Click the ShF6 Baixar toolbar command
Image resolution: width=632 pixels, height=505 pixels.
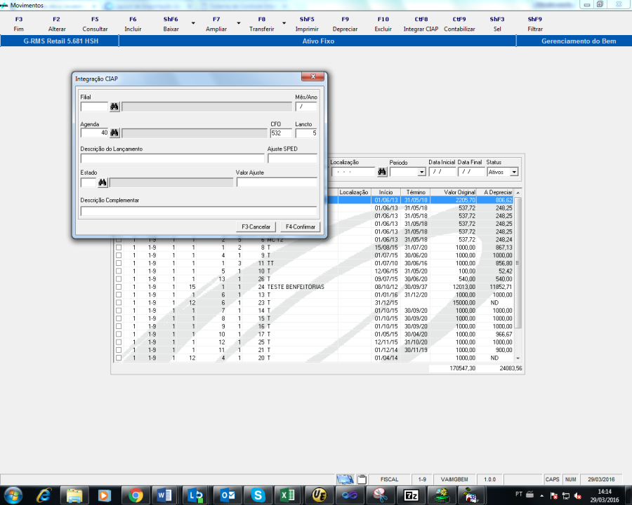point(171,24)
